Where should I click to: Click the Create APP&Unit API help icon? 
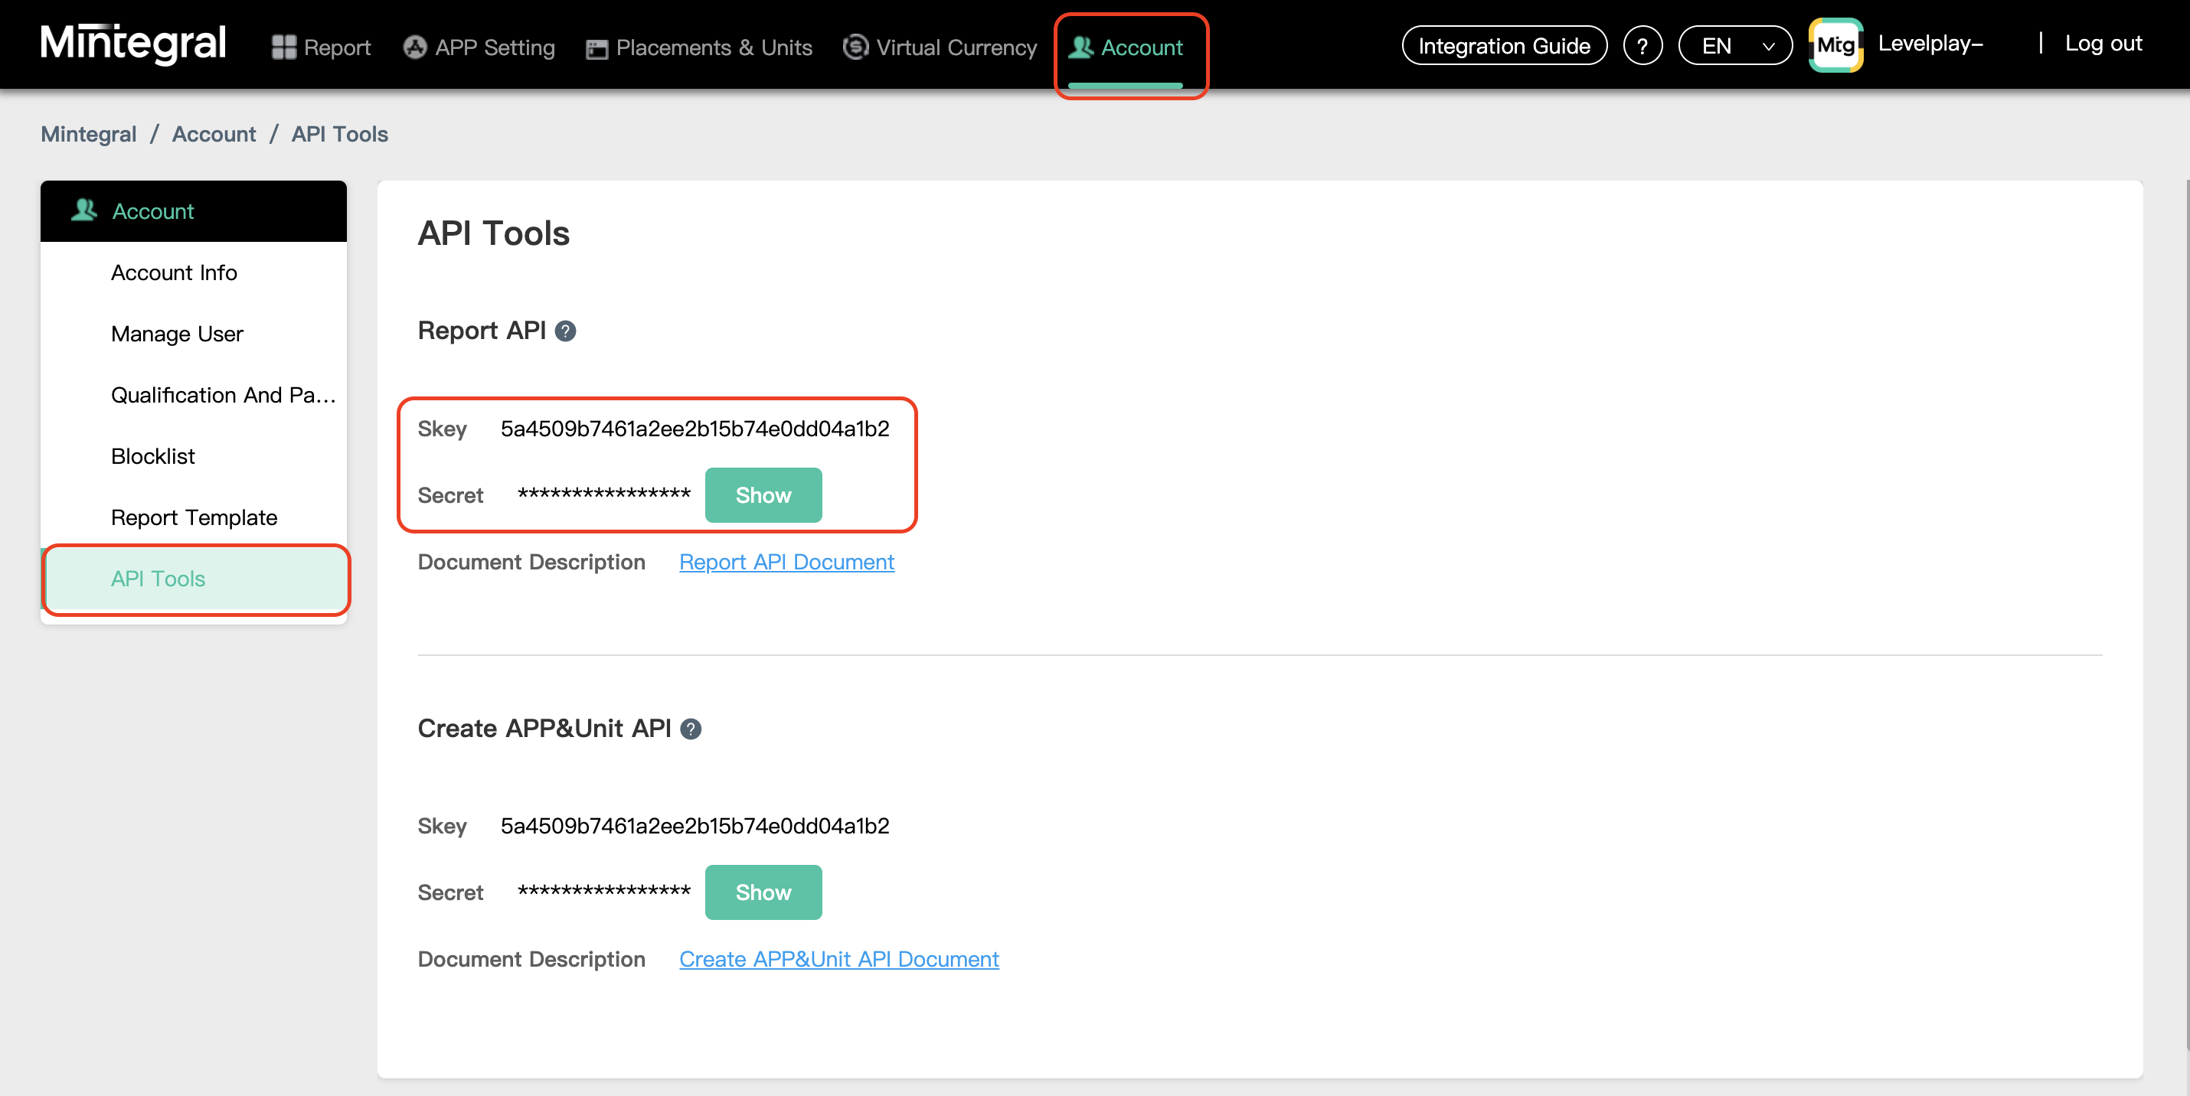[x=691, y=729]
